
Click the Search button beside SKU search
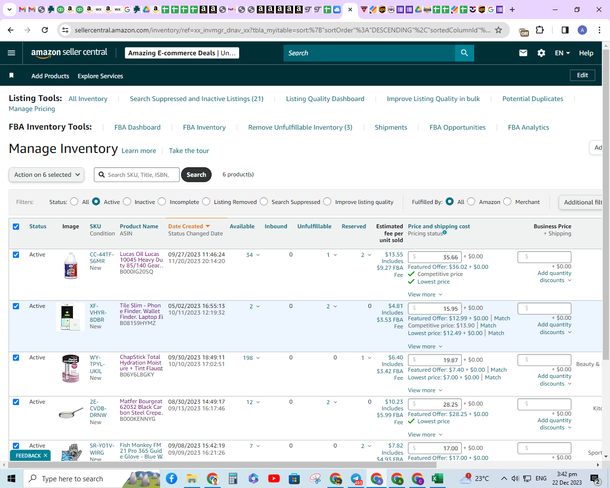(x=196, y=175)
